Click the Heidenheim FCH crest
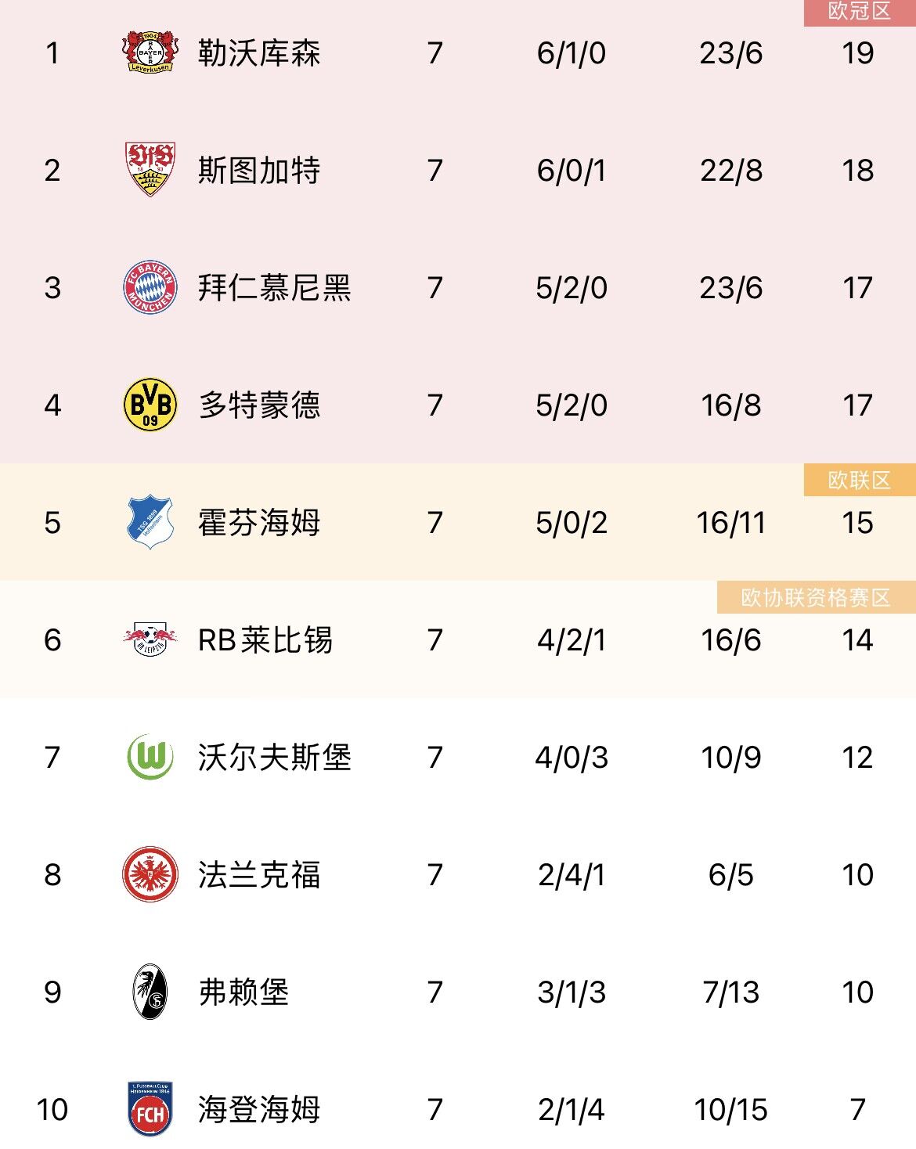The width and height of the screenshot is (916, 1149). pyautogui.click(x=150, y=1109)
